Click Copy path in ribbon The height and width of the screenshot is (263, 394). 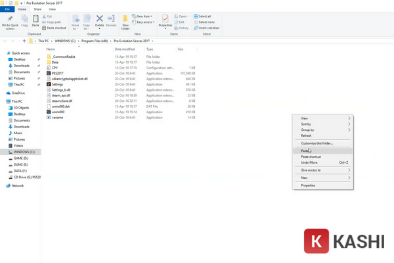click(52, 22)
